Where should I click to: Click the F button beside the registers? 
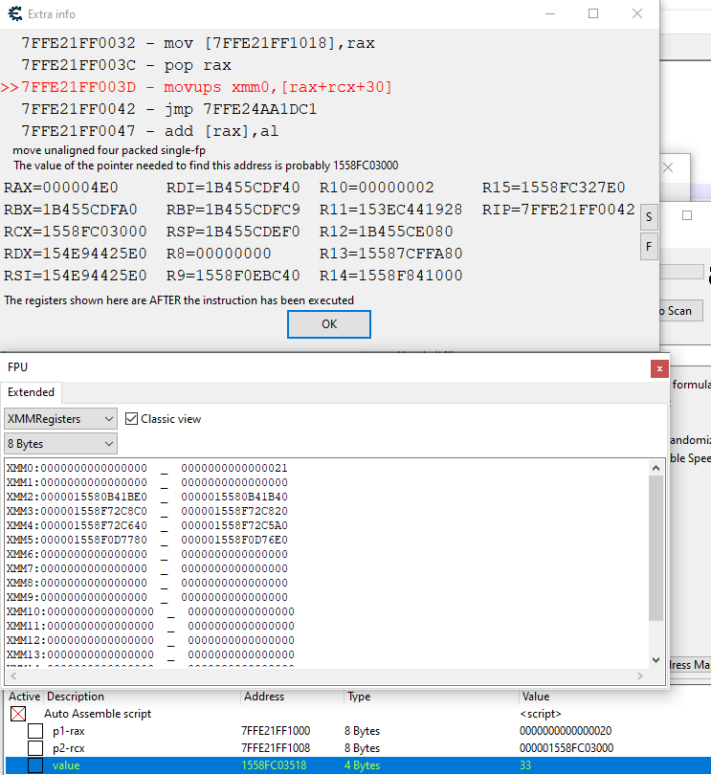649,246
